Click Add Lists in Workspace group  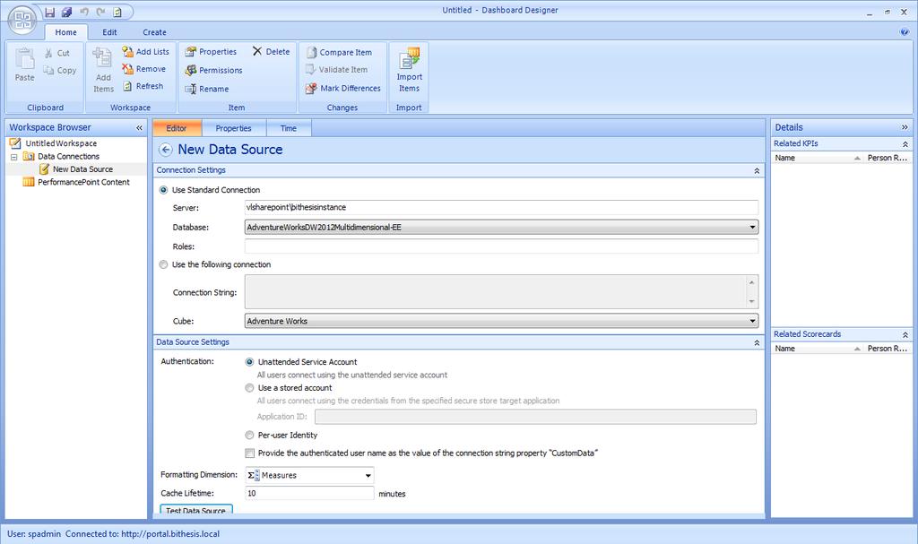(x=146, y=51)
